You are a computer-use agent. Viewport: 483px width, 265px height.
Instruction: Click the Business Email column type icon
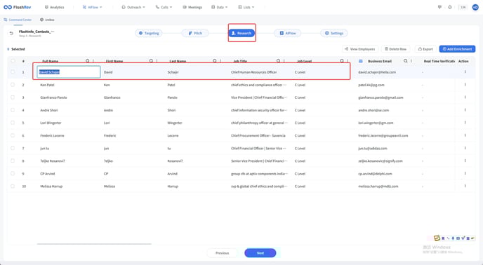click(361, 61)
